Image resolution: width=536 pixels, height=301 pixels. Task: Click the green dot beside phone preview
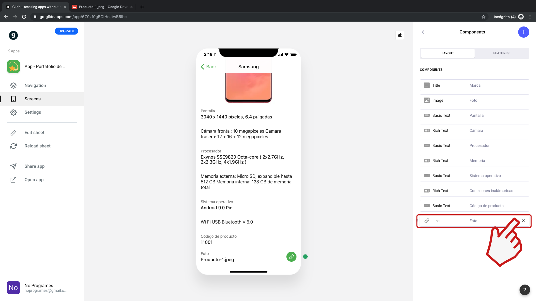pyautogui.click(x=305, y=257)
